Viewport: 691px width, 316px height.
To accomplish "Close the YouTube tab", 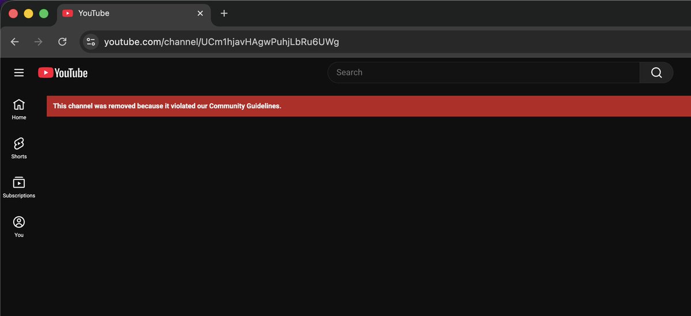I will 200,13.
